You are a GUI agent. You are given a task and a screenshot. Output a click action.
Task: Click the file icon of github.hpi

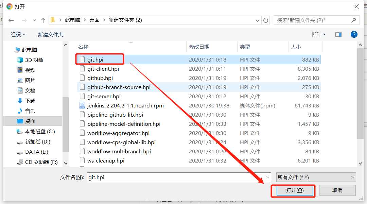(82, 78)
